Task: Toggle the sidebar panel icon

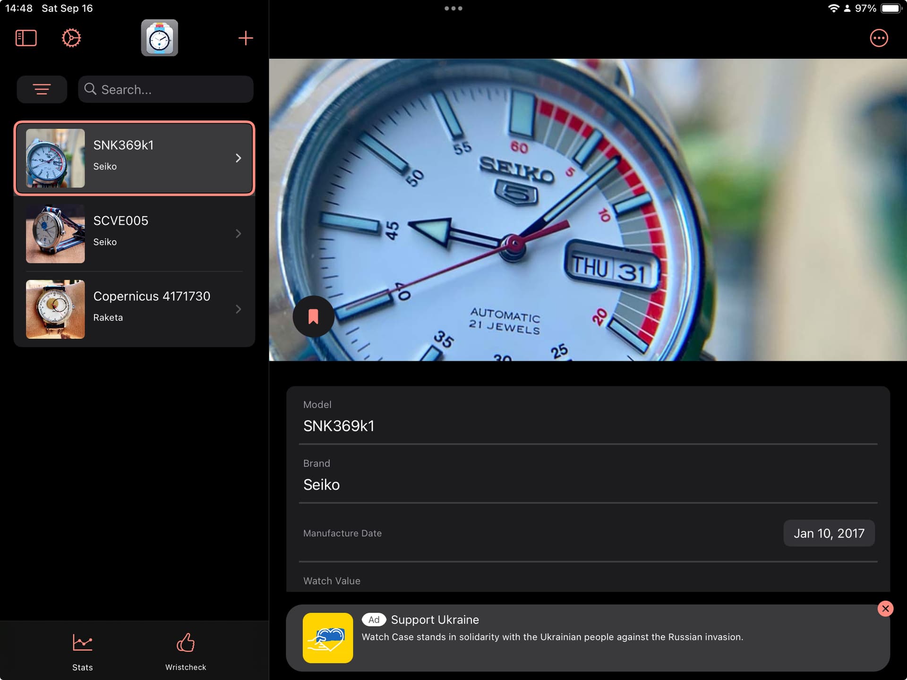Action: (x=26, y=38)
